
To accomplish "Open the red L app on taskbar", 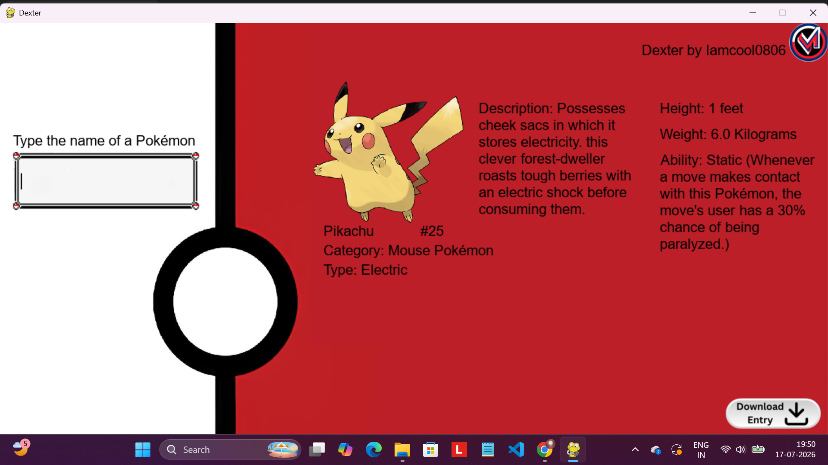I will pyautogui.click(x=459, y=450).
